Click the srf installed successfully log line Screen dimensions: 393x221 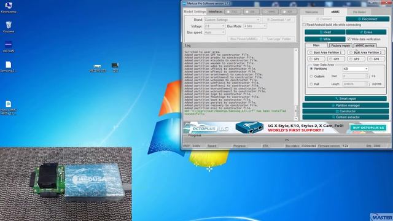pyautogui.click(x=235, y=112)
